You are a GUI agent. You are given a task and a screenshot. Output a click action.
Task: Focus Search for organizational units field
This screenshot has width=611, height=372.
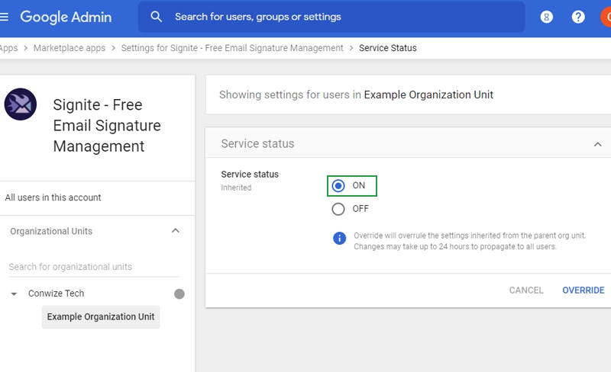pos(93,267)
